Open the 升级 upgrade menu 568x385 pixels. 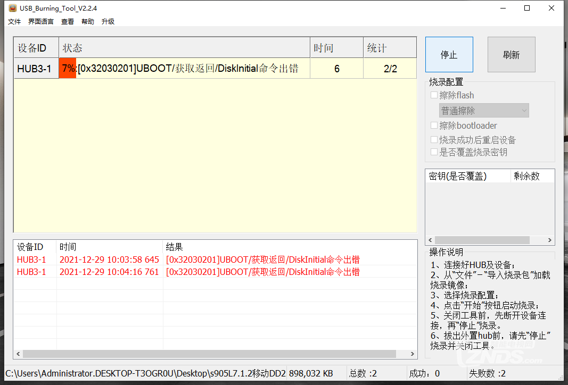(108, 21)
